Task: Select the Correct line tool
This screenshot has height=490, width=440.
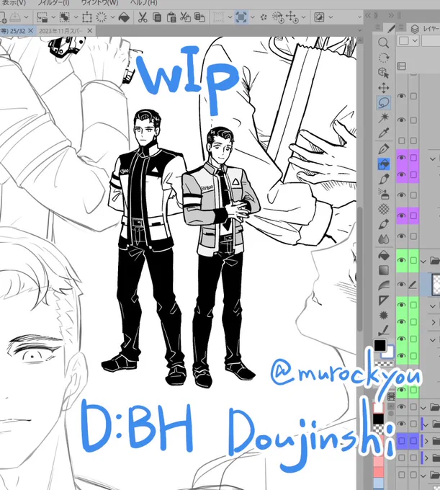Action: (x=384, y=330)
